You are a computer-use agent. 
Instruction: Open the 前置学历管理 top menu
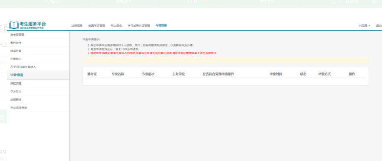96,25
